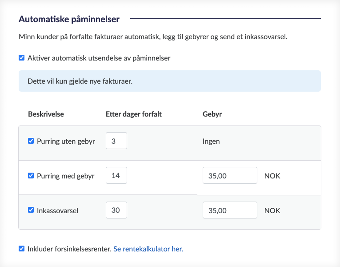Click the days field showing 3

pos(116,141)
